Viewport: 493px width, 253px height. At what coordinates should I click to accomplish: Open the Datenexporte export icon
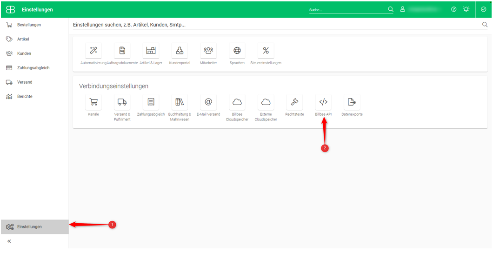(x=352, y=102)
